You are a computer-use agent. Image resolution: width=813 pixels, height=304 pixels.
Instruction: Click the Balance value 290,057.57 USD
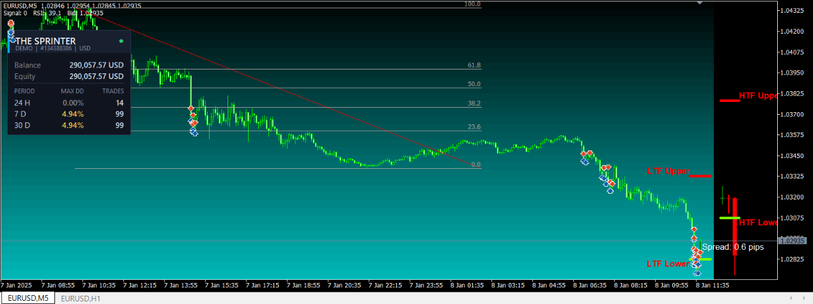(x=97, y=65)
